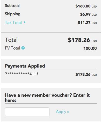The height and width of the screenshot is (123, 103).
Task: Expand the Tax Total arrow
Action: [x=25, y=22]
